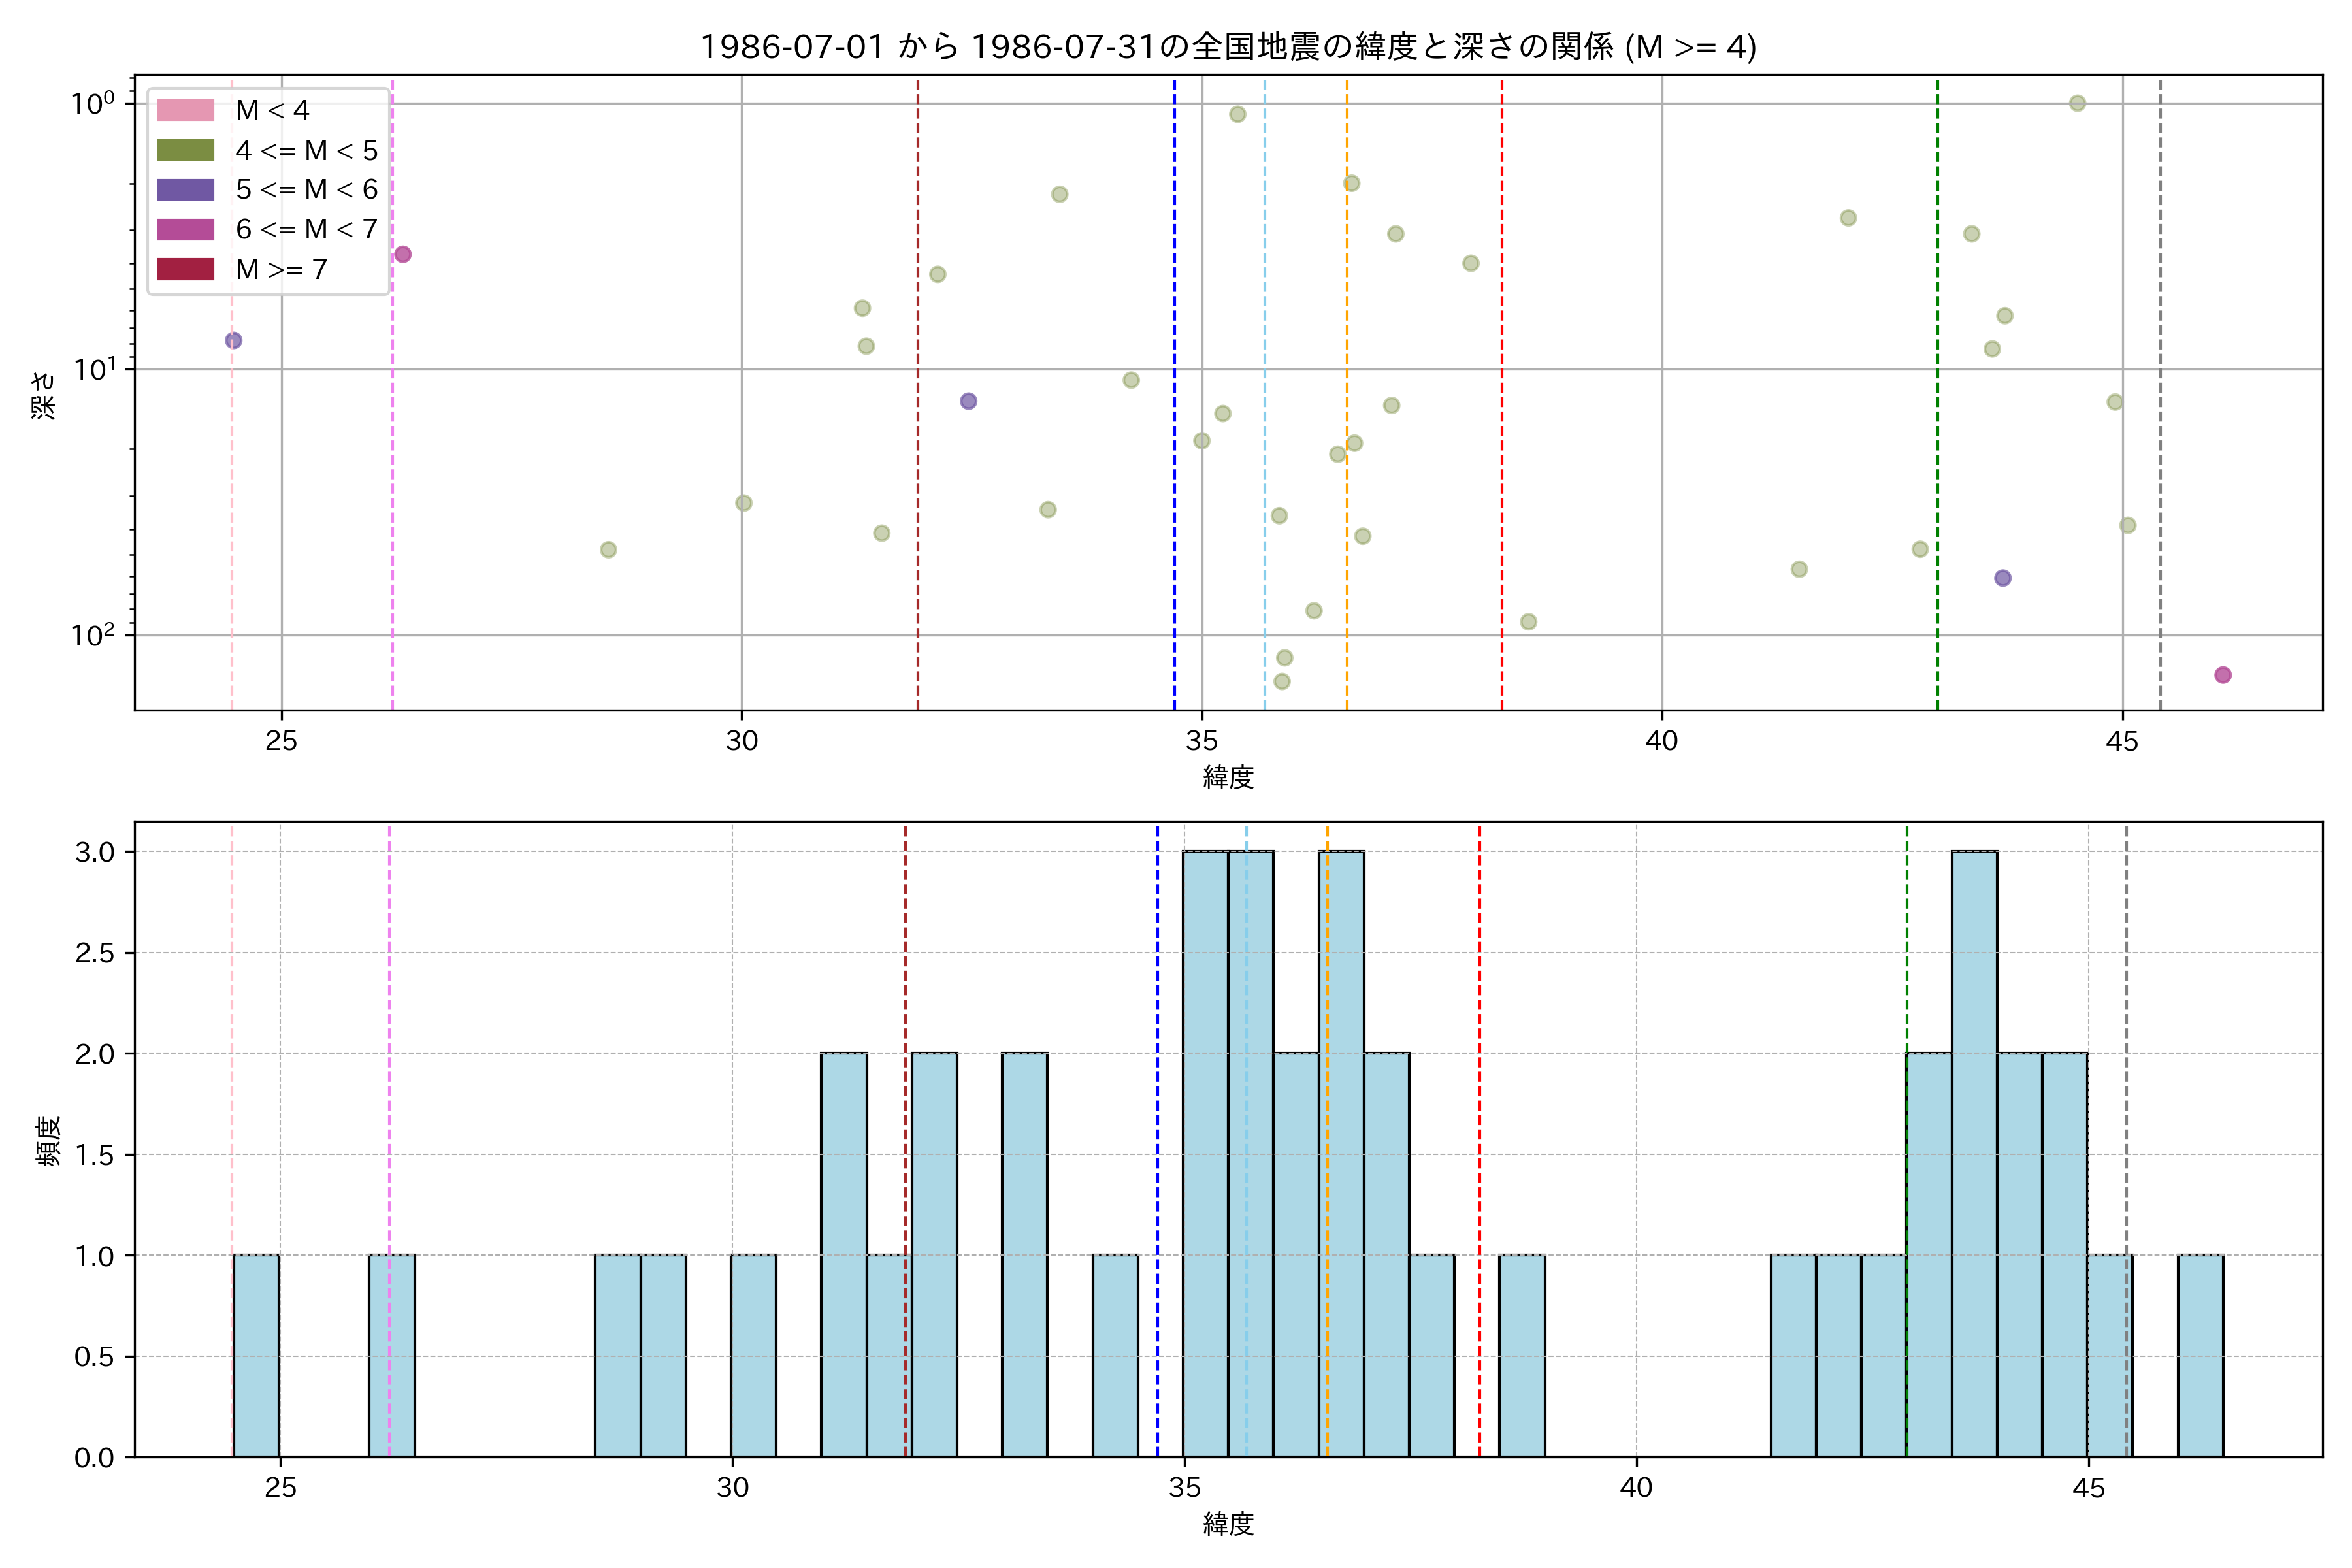Click the 3.0 tick label on the histogram axis
Viewport: 2352px width, 1568px height.
pyautogui.click(x=94, y=852)
